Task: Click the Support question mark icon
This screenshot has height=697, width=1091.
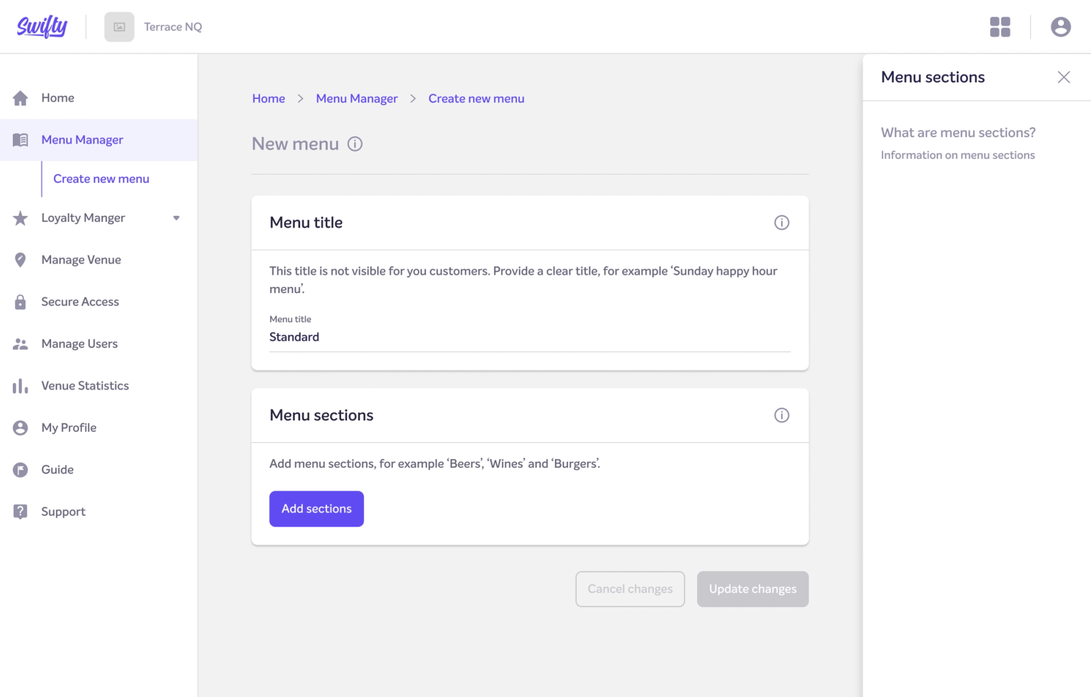Action: [x=20, y=512]
